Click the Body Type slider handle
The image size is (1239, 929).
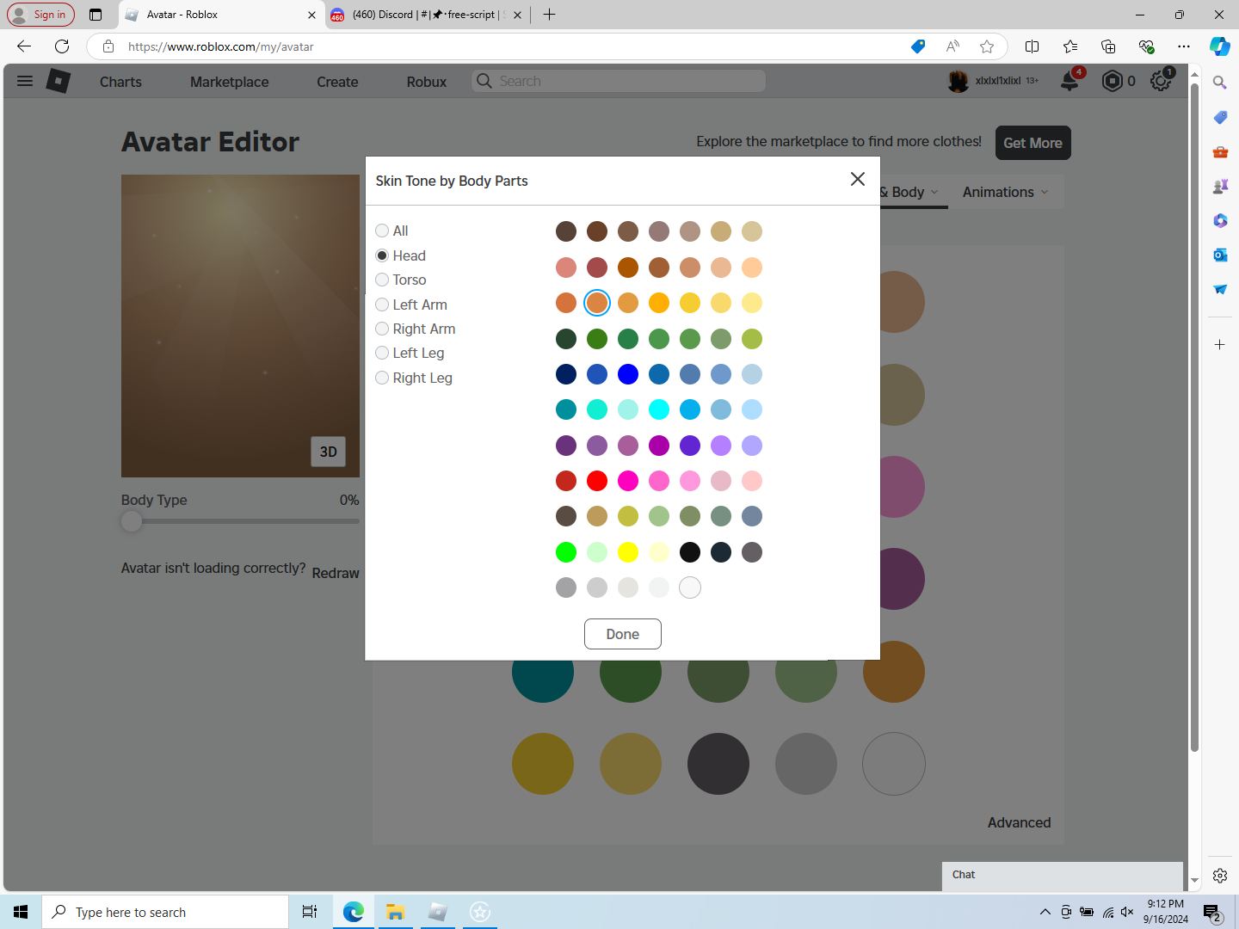132,521
